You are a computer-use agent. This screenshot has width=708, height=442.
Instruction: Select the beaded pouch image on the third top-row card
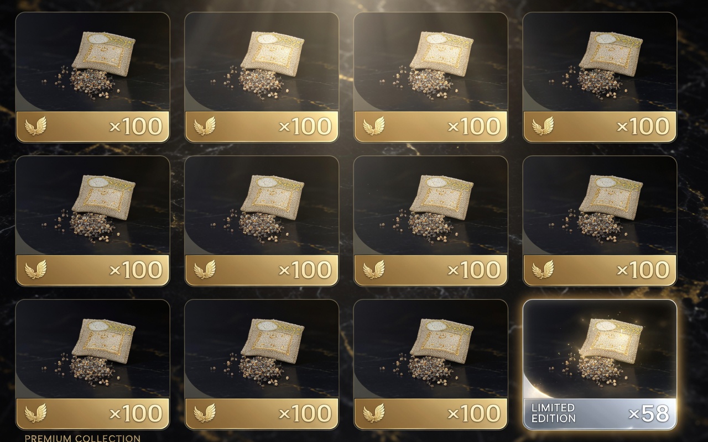click(x=430, y=62)
